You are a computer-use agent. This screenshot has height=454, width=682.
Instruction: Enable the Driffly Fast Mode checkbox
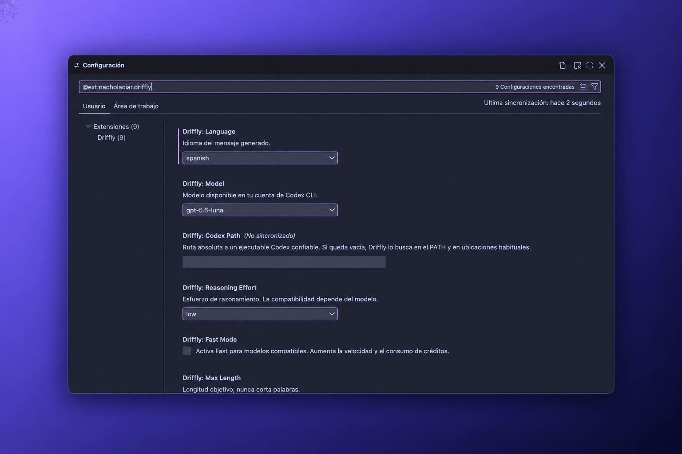[x=187, y=351]
